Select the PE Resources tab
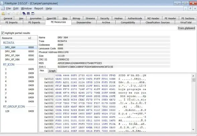 58,22
